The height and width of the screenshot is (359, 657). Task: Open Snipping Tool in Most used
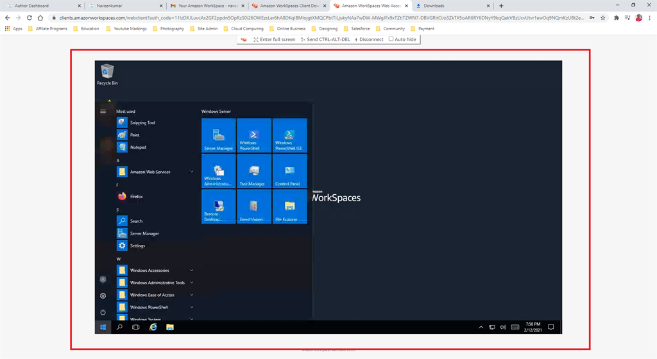coord(136,122)
